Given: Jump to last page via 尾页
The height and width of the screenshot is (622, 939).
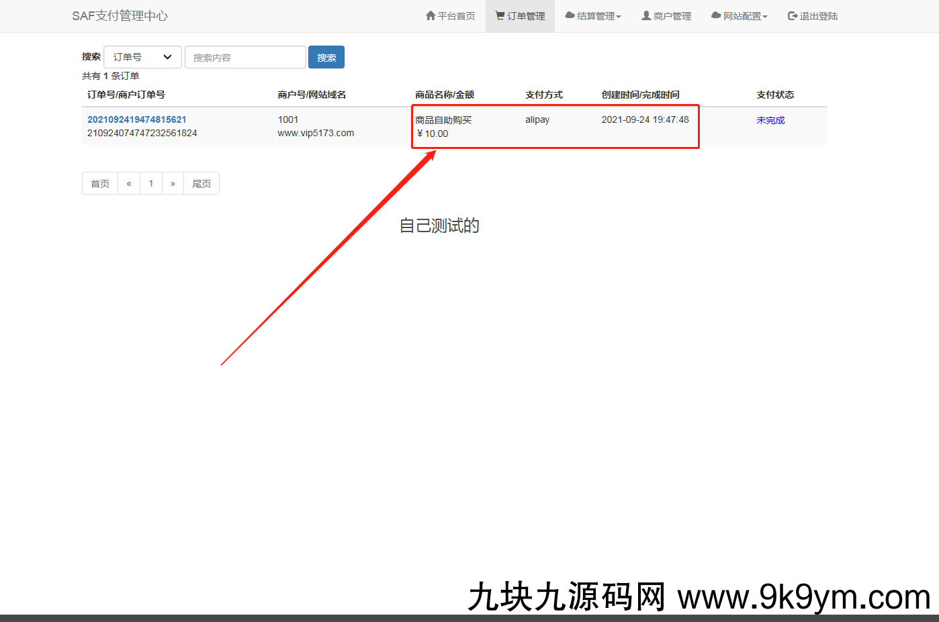Looking at the screenshot, I should 202,183.
